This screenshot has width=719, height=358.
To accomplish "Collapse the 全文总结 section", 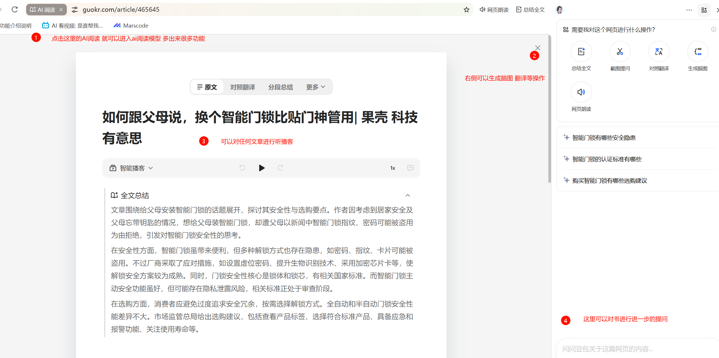I will point(408,195).
